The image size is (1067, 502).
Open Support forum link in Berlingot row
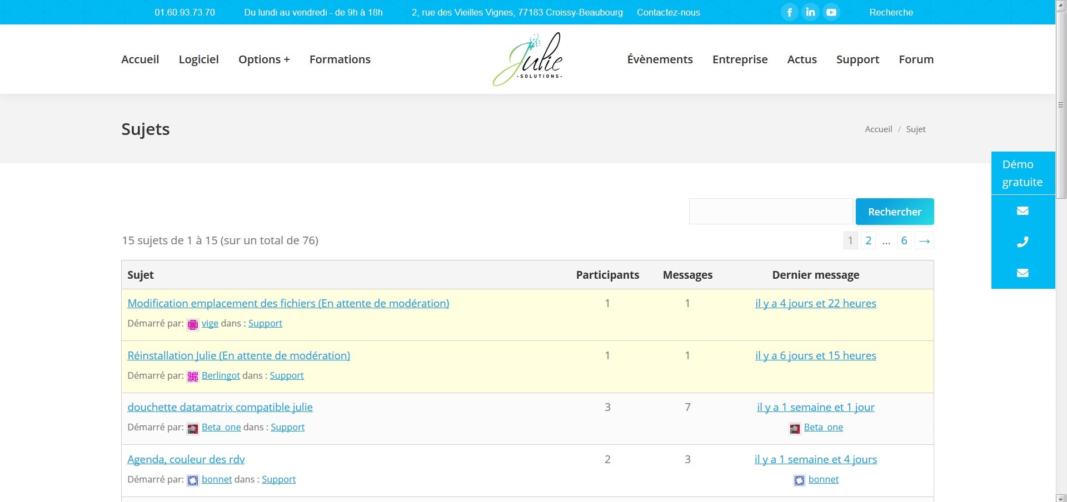point(287,375)
